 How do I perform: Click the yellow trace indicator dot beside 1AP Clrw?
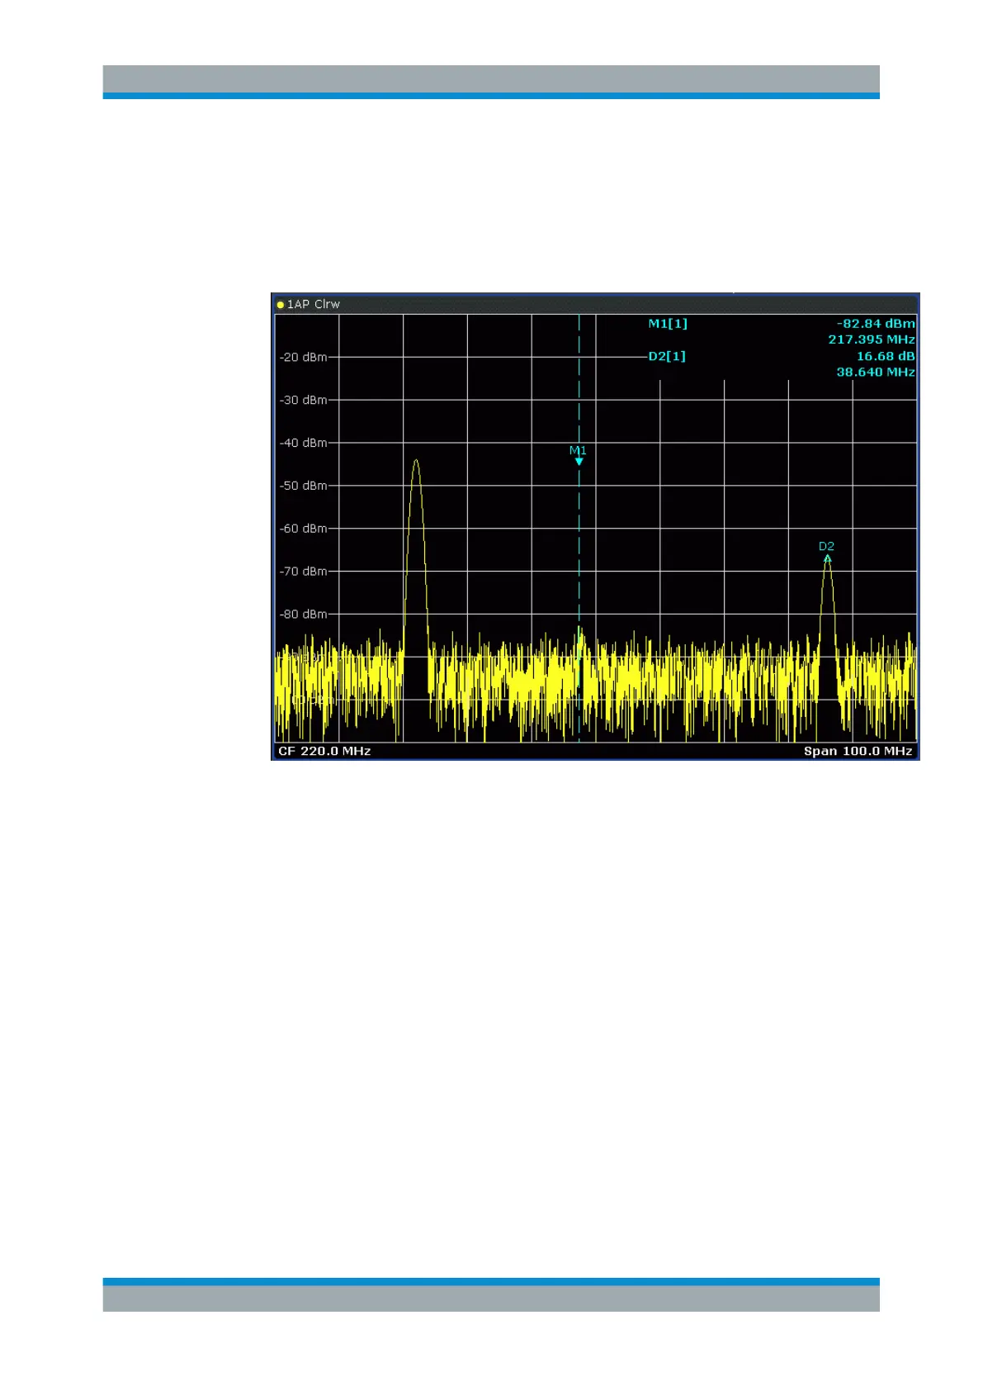(281, 305)
